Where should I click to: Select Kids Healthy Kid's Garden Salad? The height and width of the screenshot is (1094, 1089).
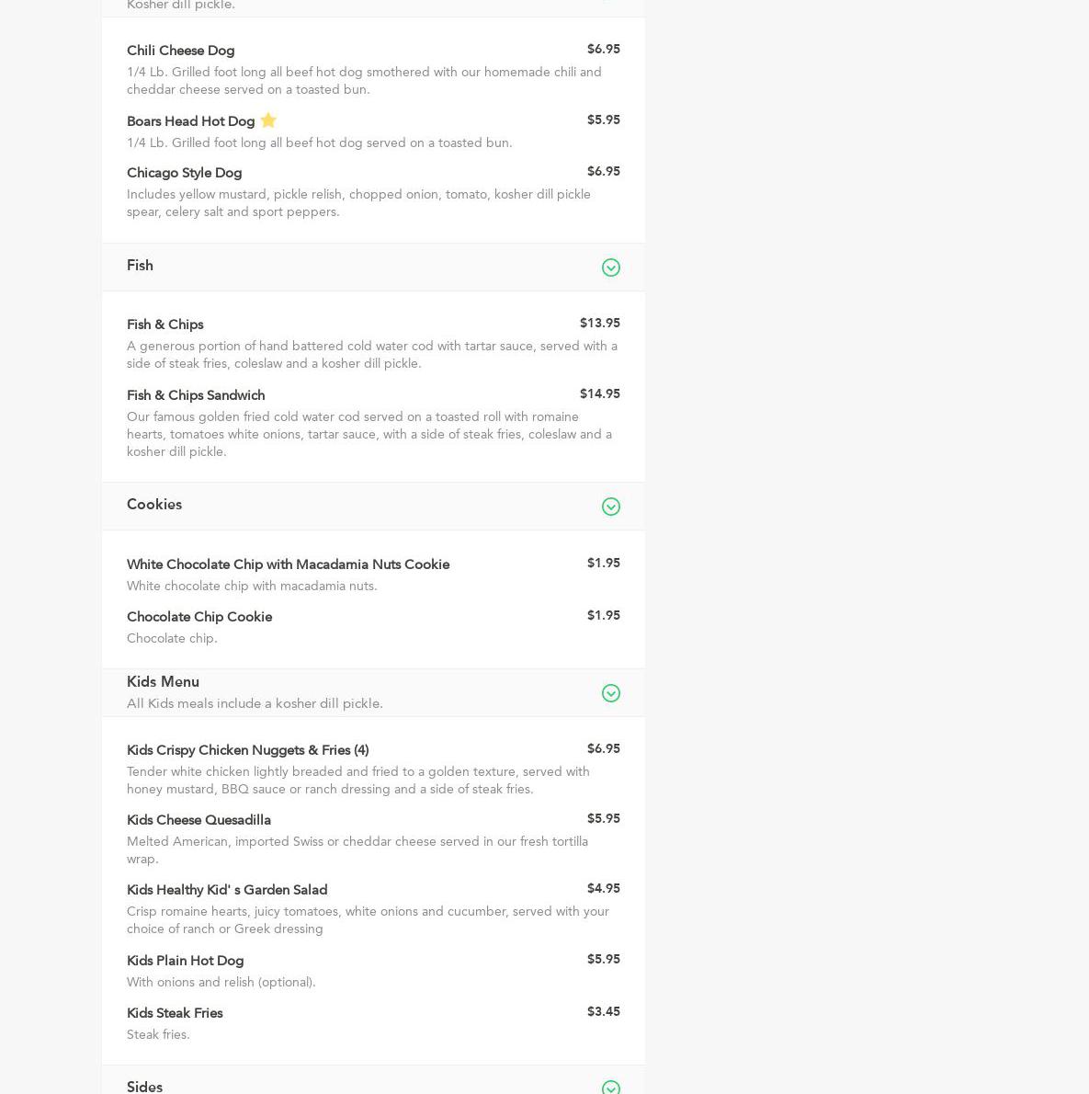pyautogui.click(x=227, y=890)
